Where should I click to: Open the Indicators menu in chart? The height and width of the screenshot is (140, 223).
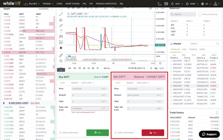click(117, 8)
